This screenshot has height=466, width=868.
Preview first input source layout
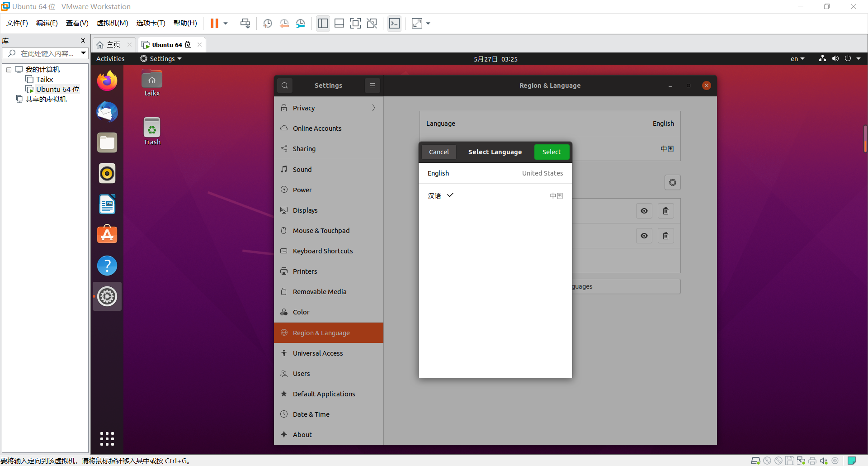(x=644, y=211)
